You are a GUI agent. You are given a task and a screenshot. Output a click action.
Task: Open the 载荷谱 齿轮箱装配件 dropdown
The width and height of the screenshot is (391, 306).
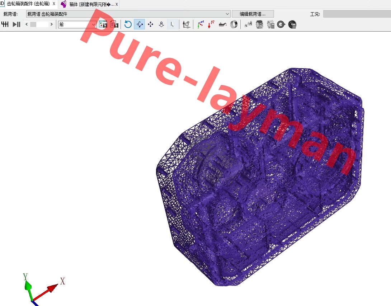click(128, 14)
